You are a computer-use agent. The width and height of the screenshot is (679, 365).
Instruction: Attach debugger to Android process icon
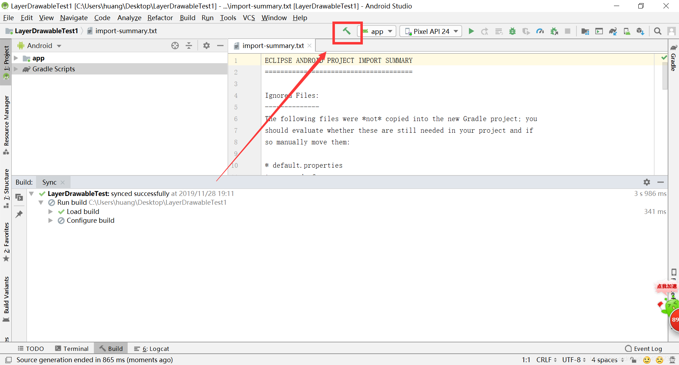[x=554, y=31]
